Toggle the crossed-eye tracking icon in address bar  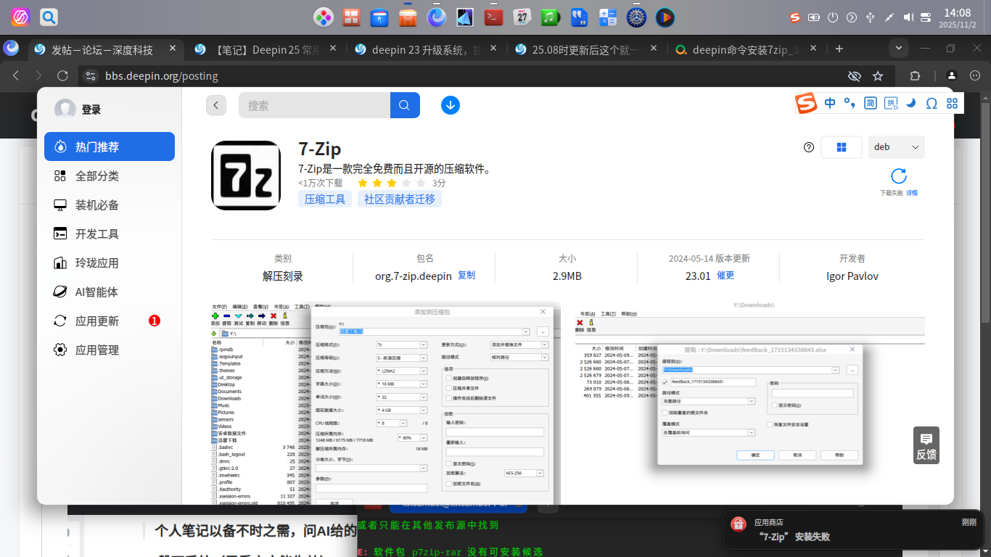[855, 76]
